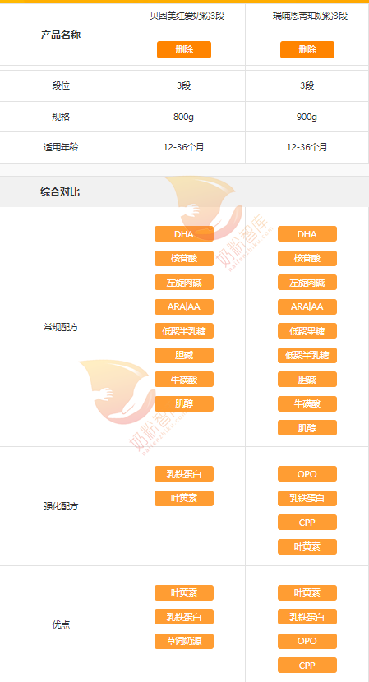Click 贝因美's 乳铁蛋白 tag in 强化配方
The height and width of the screenshot is (682, 369).
pyautogui.click(x=184, y=473)
